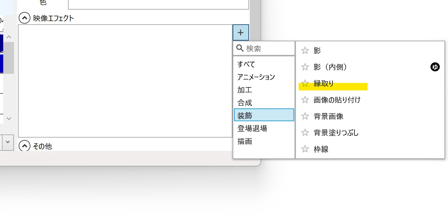Select the すべて category
The width and height of the screenshot is (448, 215).
(x=264, y=64)
